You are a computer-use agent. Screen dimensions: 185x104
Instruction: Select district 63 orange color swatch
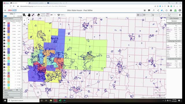click(9, 58)
